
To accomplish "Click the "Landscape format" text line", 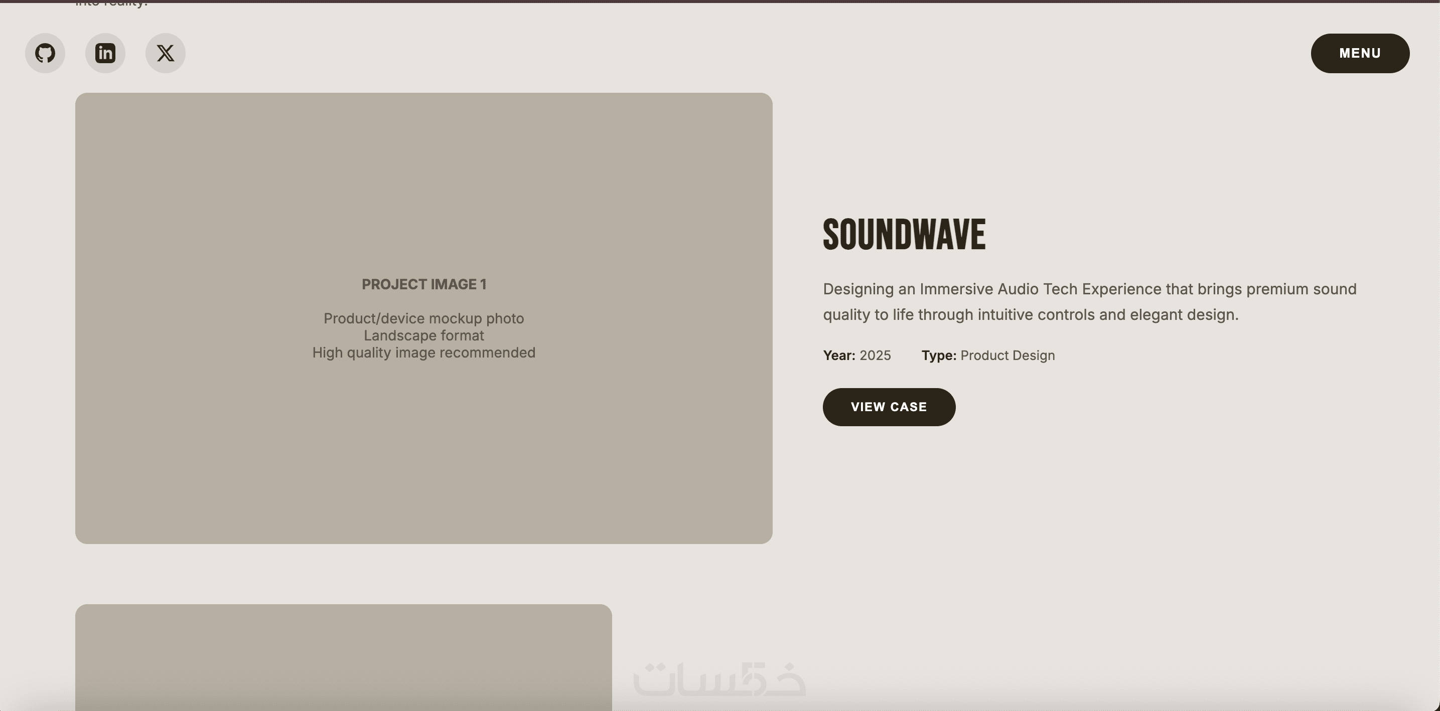I will point(424,335).
